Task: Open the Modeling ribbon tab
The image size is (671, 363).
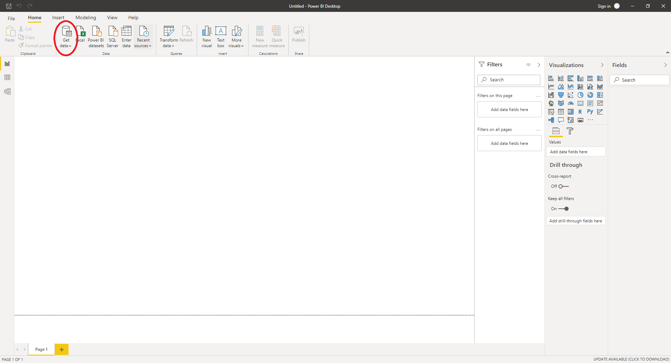Action: click(86, 17)
